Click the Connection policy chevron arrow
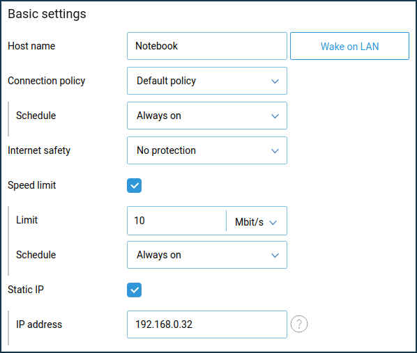Viewport: 417px width, 353px height. 275,81
